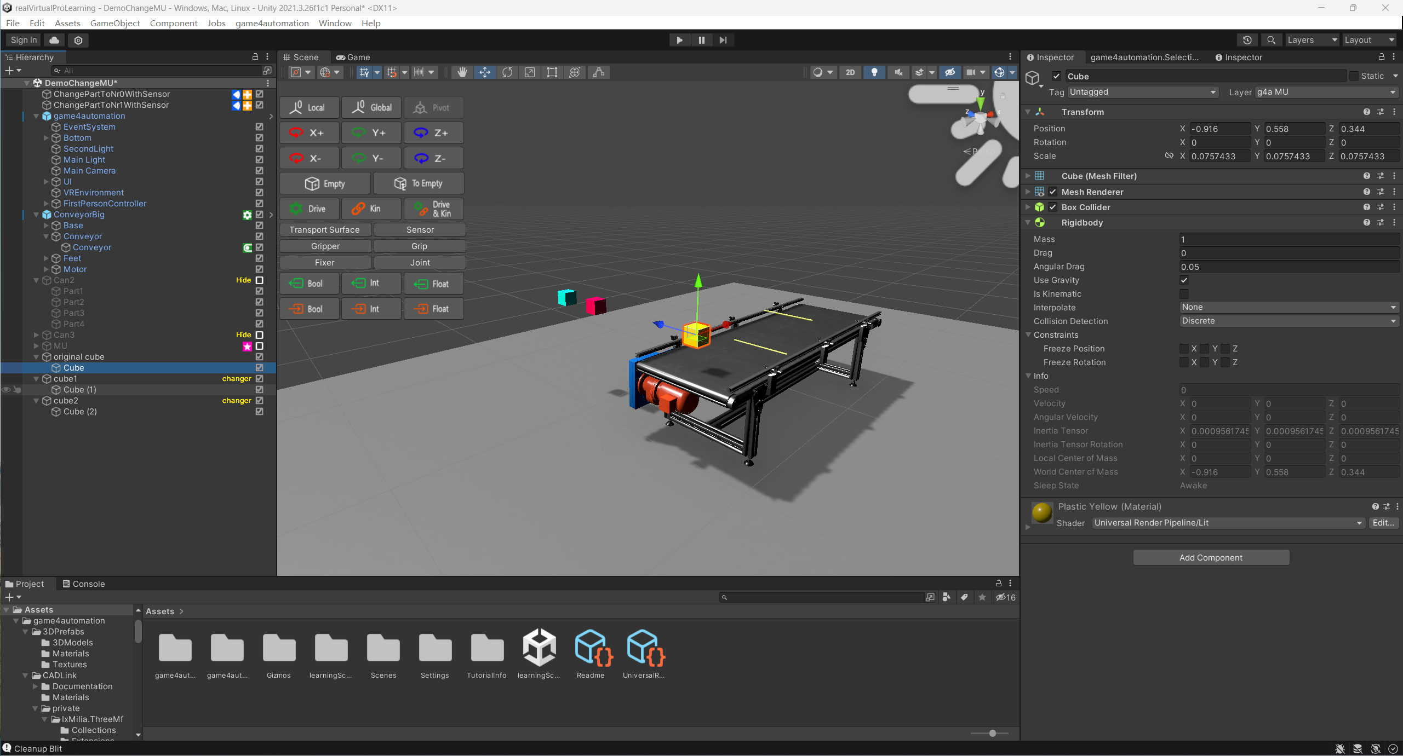Select the combined Transform tool
1403x756 pixels.
point(575,72)
